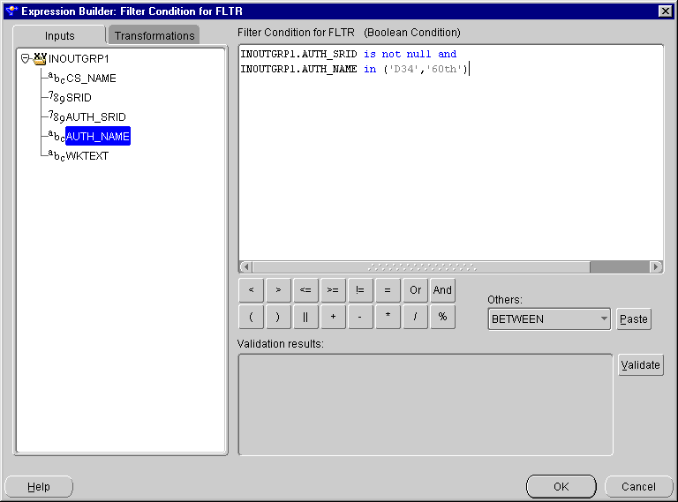Close the Expression Builder window
This screenshot has height=502, width=678.
(x=665, y=11)
